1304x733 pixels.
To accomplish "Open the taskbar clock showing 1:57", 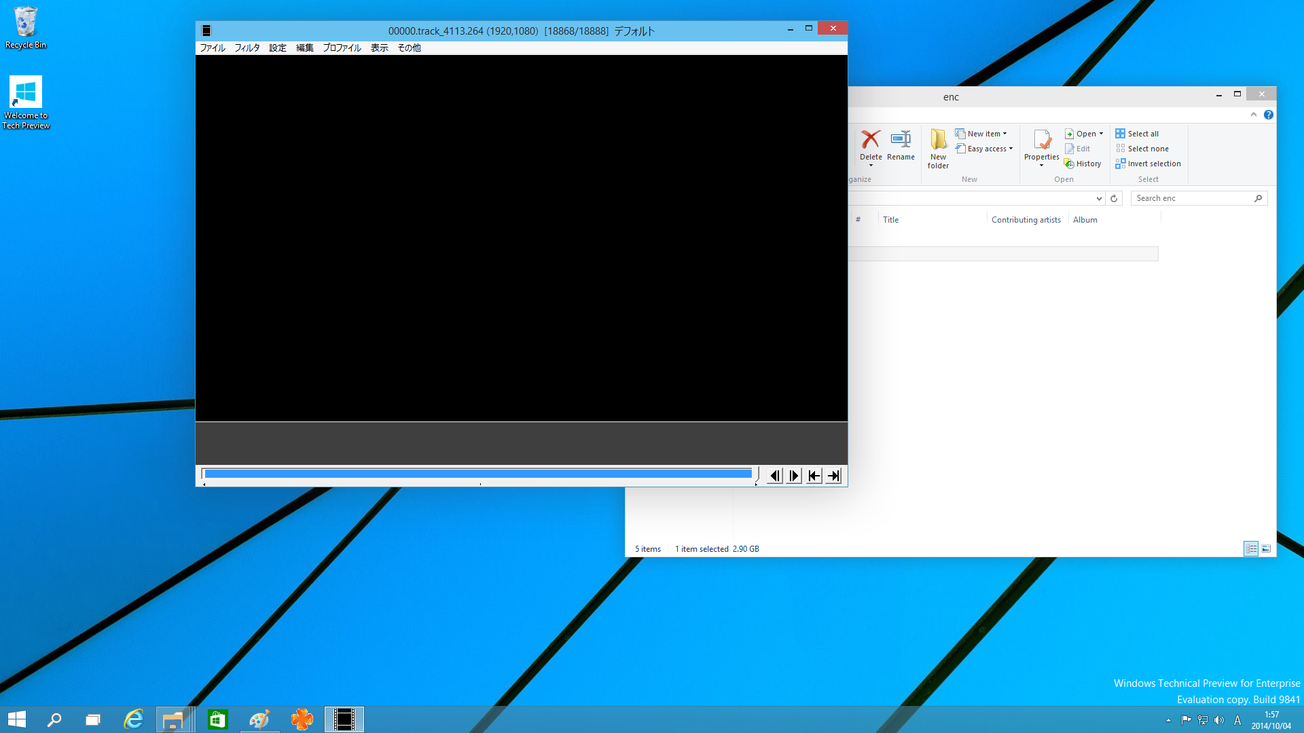I will (1271, 720).
